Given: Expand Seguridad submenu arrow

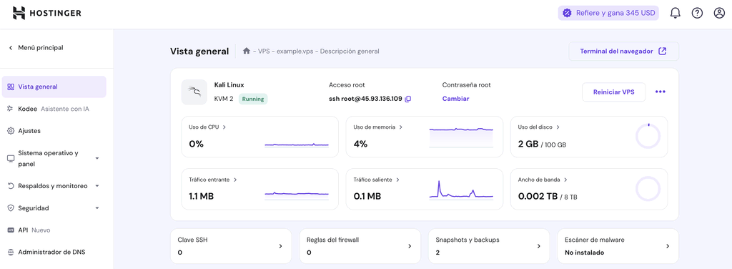Looking at the screenshot, I should click(x=97, y=207).
